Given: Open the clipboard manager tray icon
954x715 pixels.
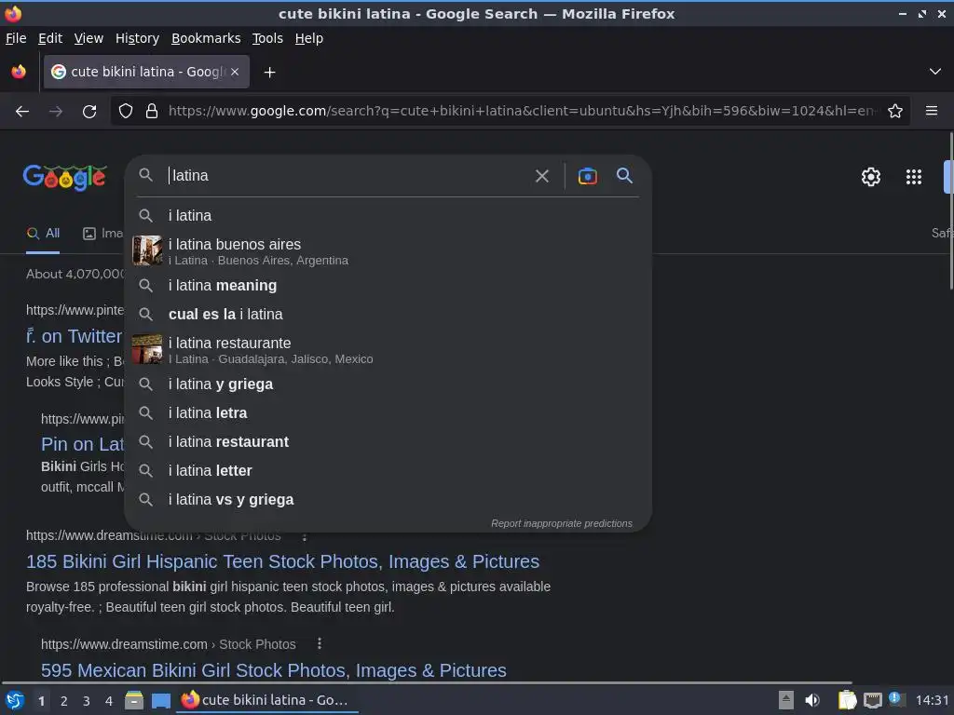Looking at the screenshot, I should [847, 700].
